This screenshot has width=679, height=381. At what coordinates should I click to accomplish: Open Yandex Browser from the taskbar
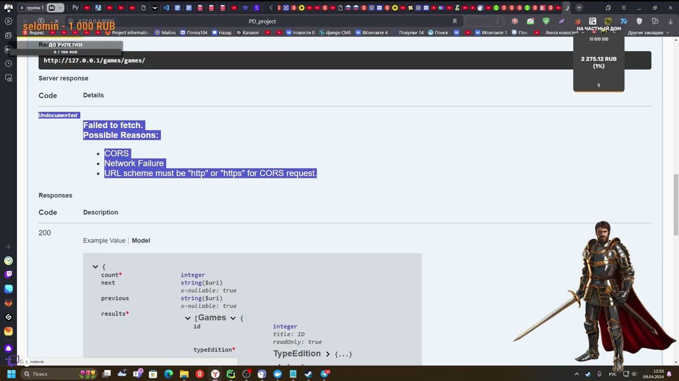pyautogui.click(x=215, y=374)
